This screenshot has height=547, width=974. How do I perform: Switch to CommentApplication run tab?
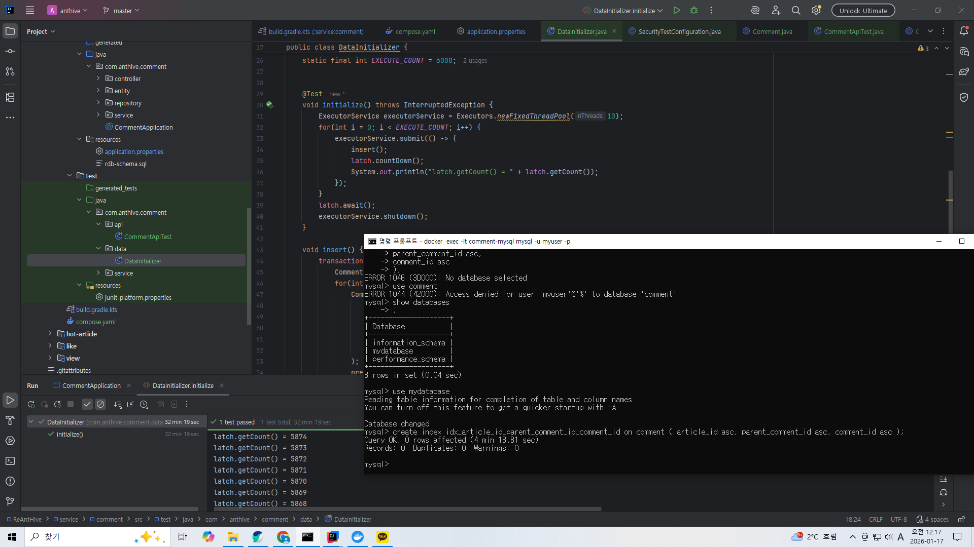[x=91, y=385]
